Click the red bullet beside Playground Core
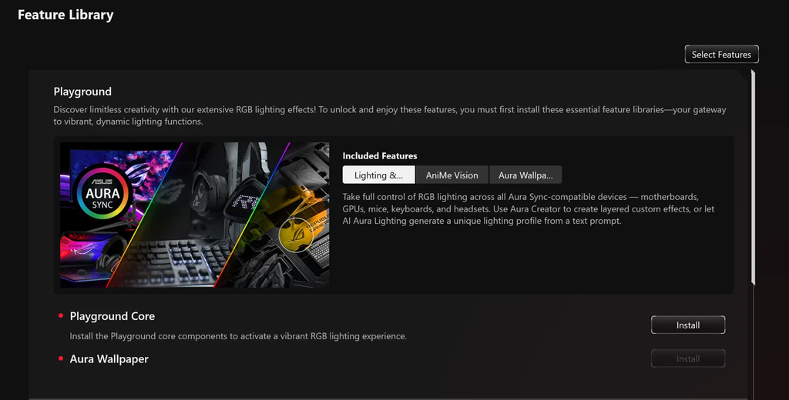Screen dimensions: 789x400 coord(61,315)
